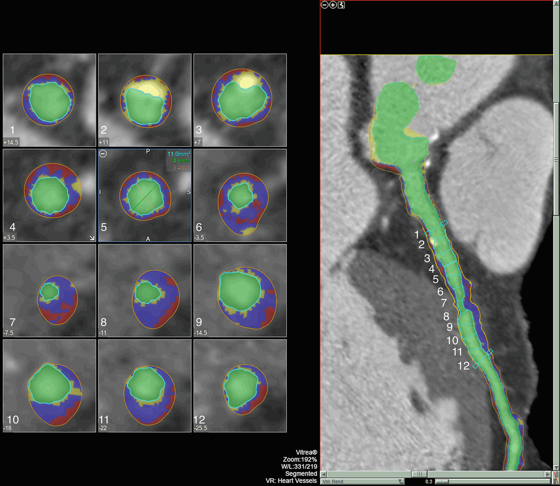
Task: Click the zoom-in plus icon in vessel view
Action: (333, 5)
